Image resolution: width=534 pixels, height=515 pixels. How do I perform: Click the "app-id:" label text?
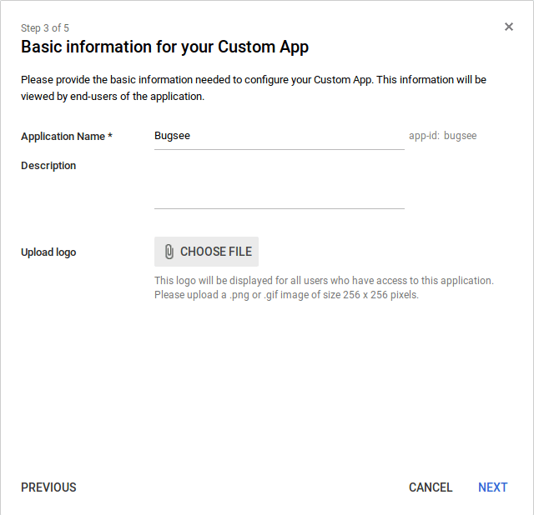[x=424, y=136]
